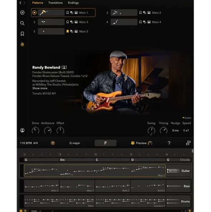
Task: Click bar 4 marker on ruler
Action: [95, 154]
